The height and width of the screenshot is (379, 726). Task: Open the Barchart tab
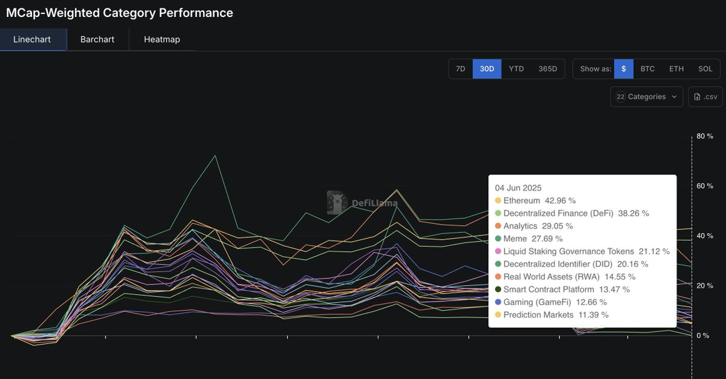(97, 39)
